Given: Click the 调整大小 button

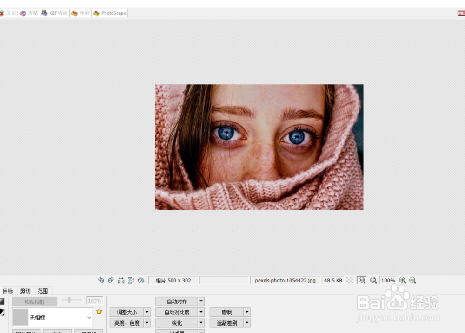Looking at the screenshot, I should [x=126, y=312].
